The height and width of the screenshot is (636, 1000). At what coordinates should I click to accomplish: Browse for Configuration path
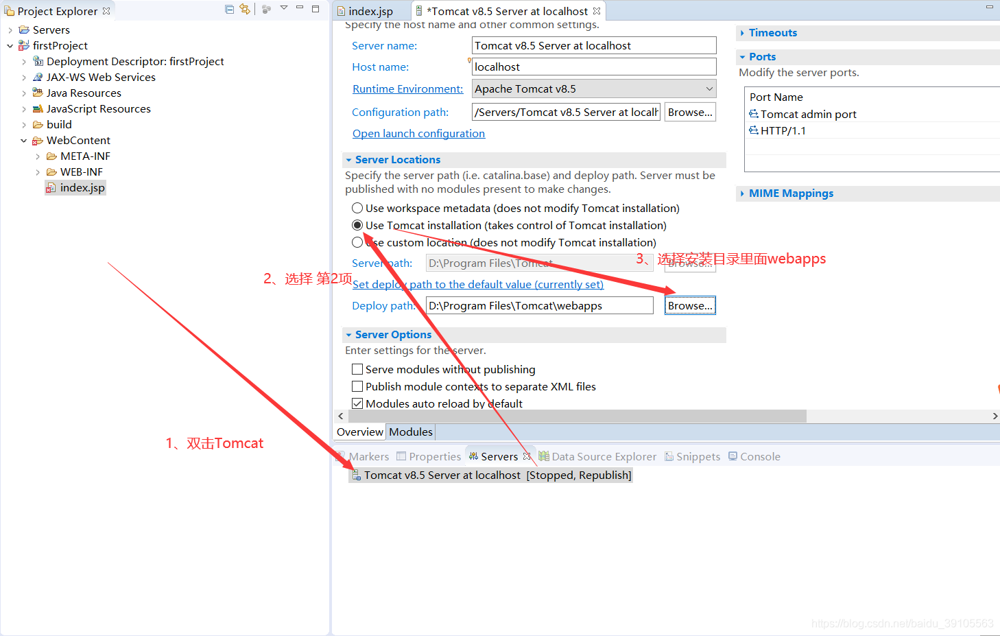pos(690,112)
